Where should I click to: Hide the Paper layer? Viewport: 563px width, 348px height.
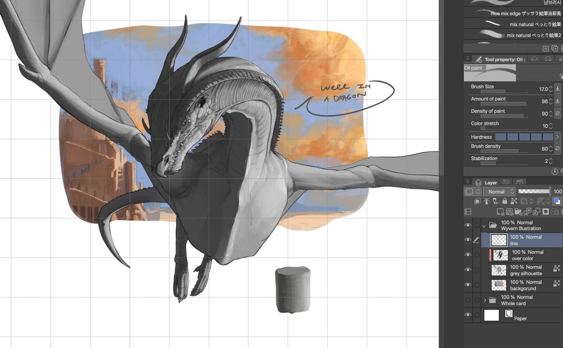point(468,315)
